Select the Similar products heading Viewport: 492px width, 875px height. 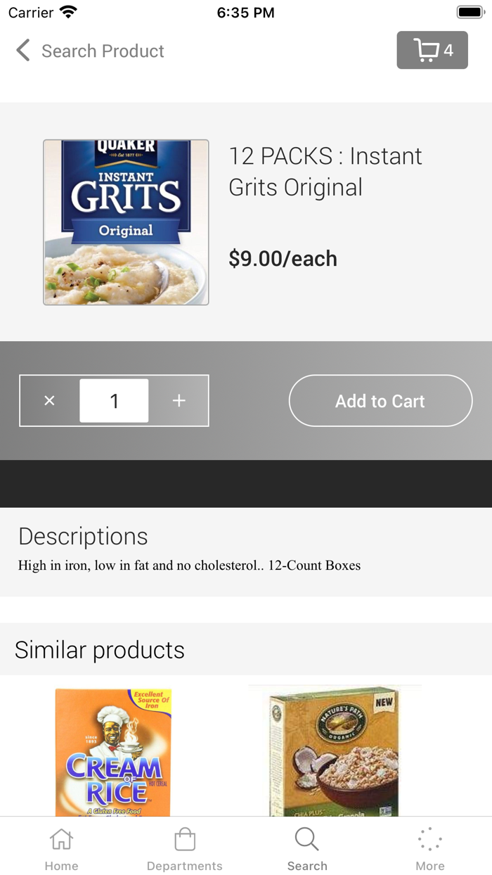pyautogui.click(x=99, y=649)
